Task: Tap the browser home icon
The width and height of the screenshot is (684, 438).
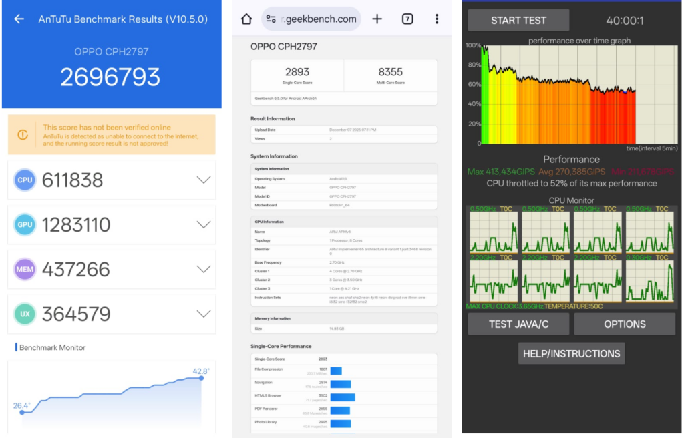Action: (x=246, y=19)
